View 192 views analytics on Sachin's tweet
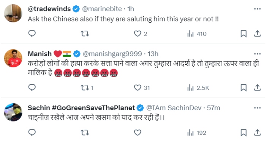This screenshot has height=143, width=266. 196,133
